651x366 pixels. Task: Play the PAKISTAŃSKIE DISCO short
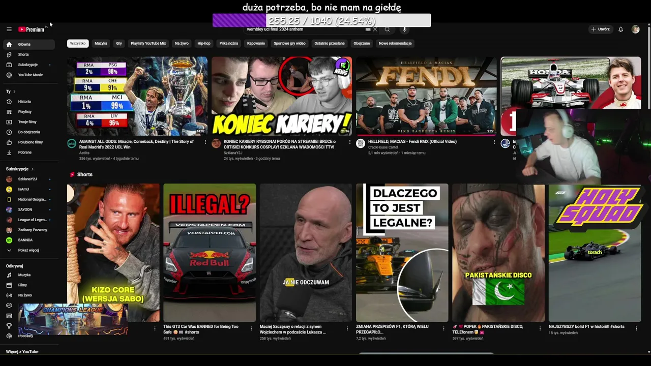point(498,253)
